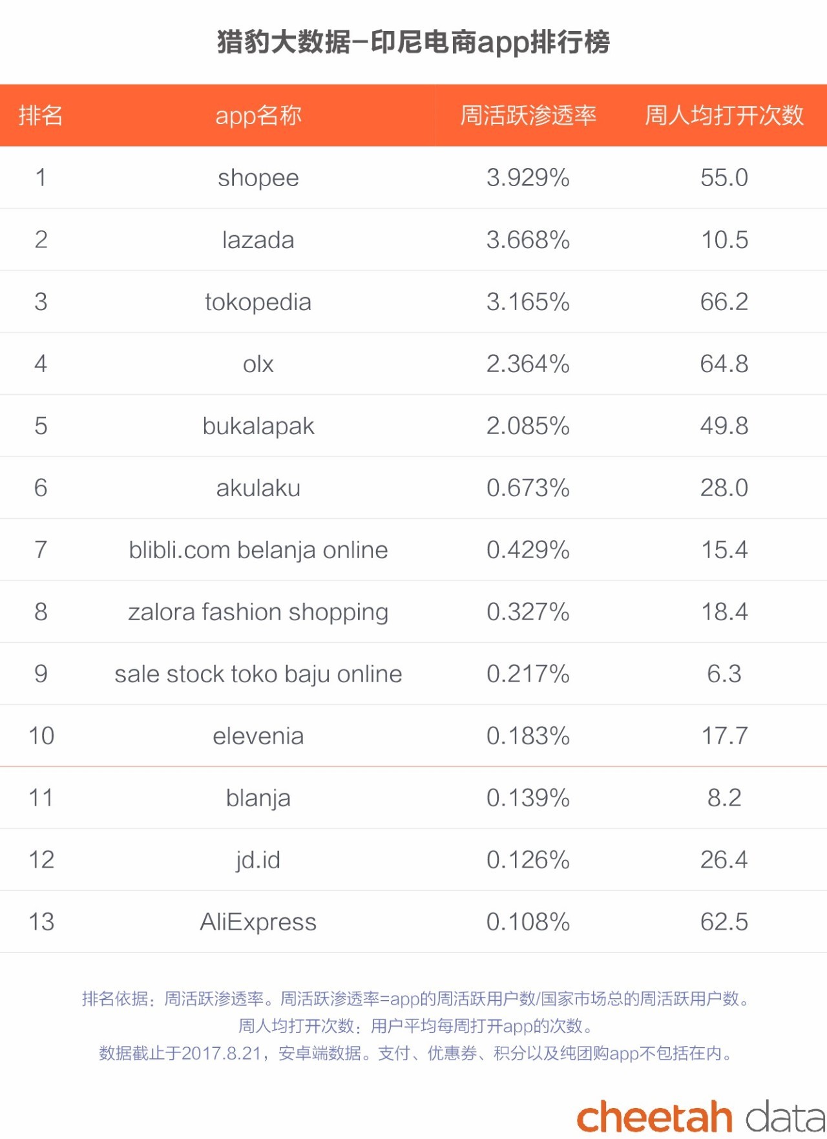Click the tokopedia entry
827x1139 pixels.
[258, 302]
